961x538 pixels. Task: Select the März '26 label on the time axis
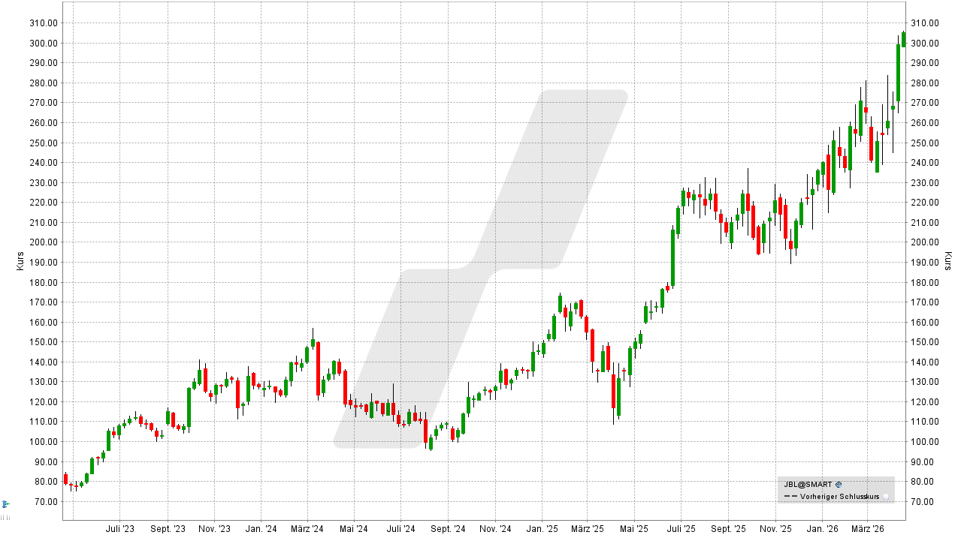click(869, 528)
